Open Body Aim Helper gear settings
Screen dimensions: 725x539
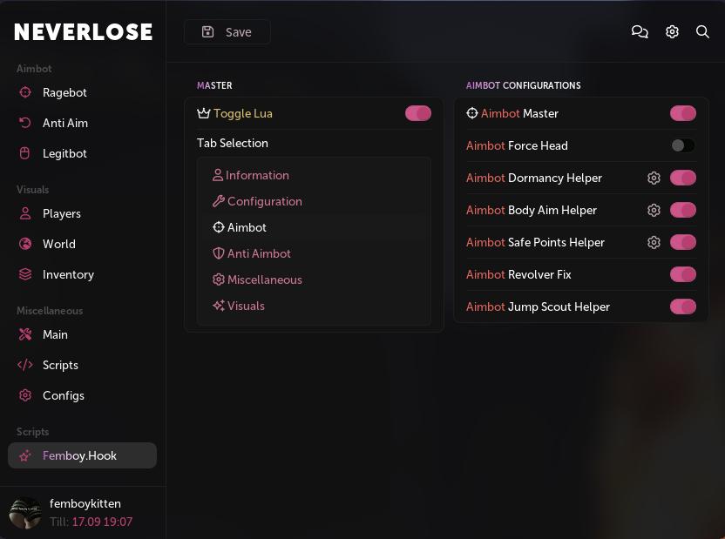[654, 210]
